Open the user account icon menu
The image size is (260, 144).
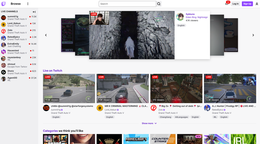tap(257, 4)
